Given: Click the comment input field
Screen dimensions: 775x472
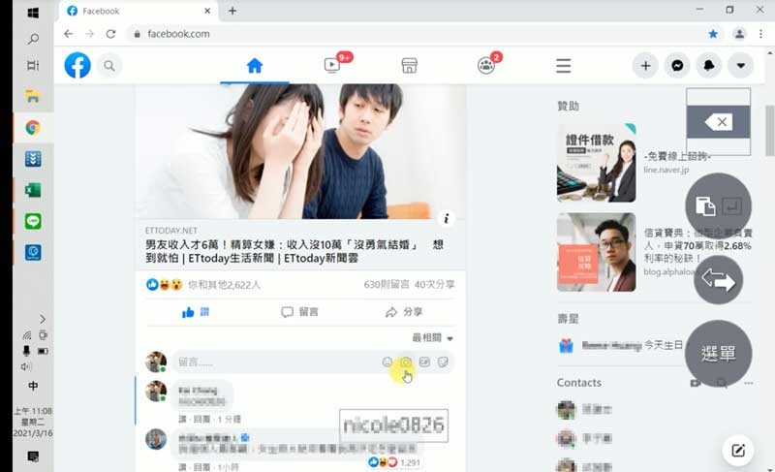Looking at the screenshot, I should (271, 362).
